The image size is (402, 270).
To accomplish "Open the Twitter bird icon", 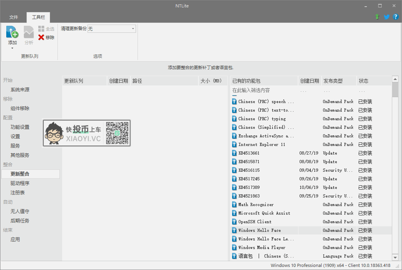I will click(386, 17).
